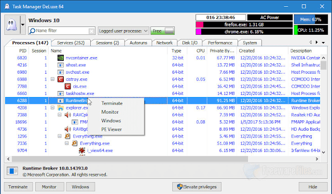Click svchost.exe process icon

pyautogui.click(x=61, y=72)
